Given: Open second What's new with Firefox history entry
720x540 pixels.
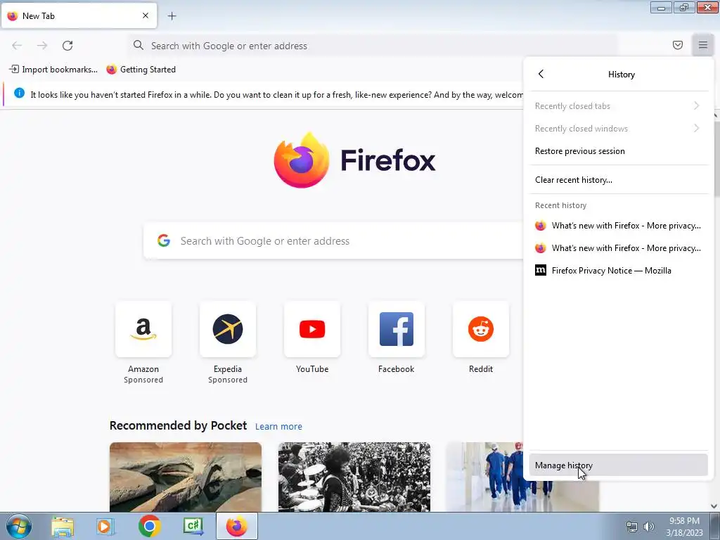Looking at the screenshot, I should pyautogui.click(x=619, y=248).
